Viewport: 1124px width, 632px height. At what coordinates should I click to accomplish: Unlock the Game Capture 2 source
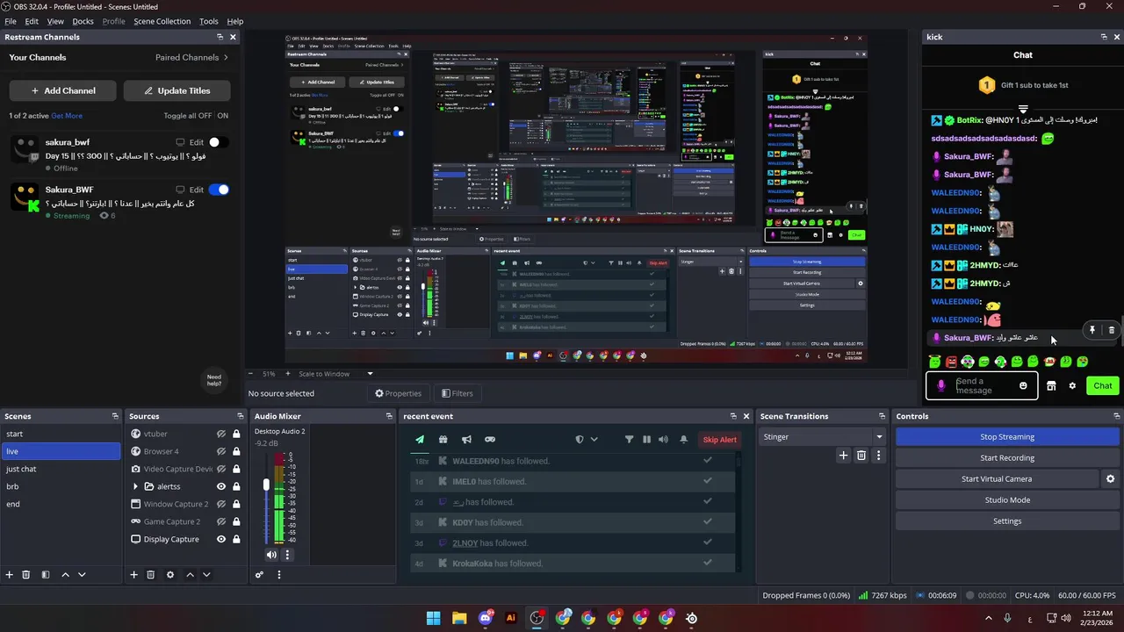point(236,521)
